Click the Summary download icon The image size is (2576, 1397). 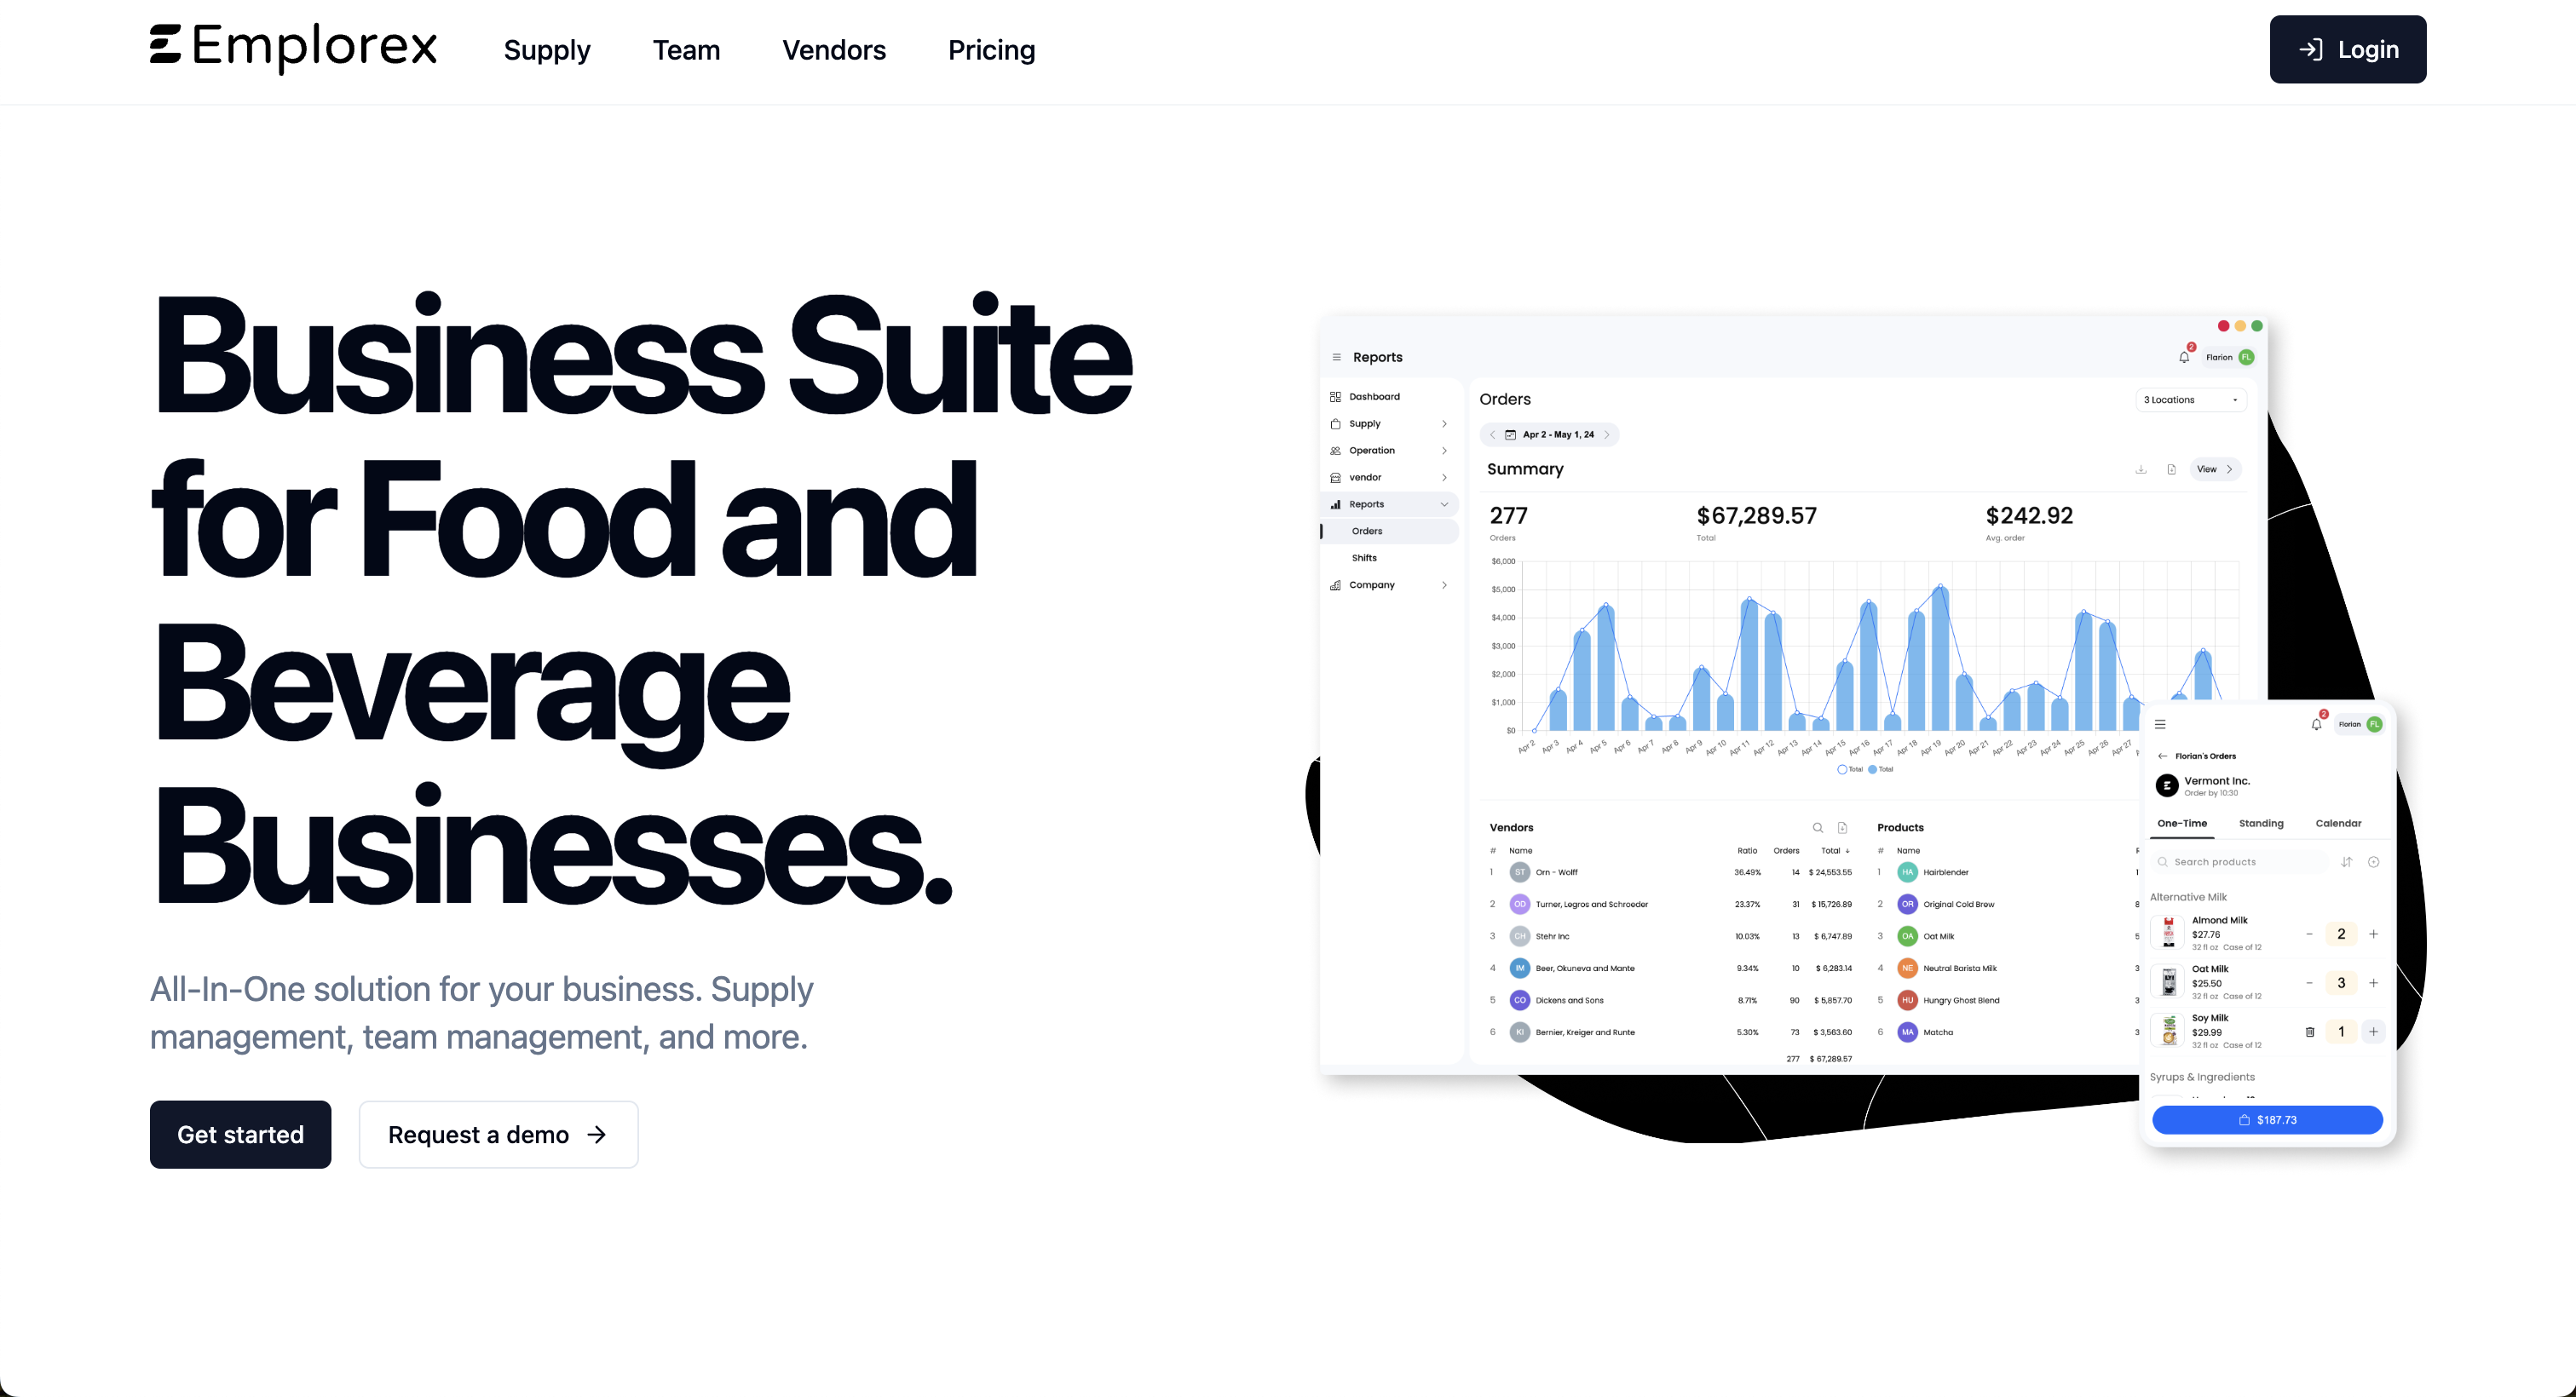click(2141, 469)
